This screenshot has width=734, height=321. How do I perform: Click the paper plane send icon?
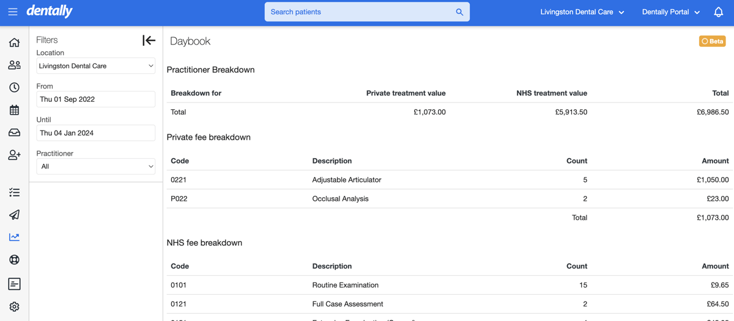[14, 215]
